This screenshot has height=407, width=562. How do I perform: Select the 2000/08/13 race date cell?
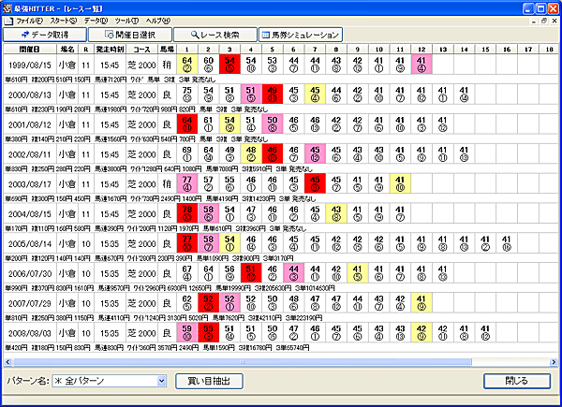pyautogui.click(x=30, y=94)
